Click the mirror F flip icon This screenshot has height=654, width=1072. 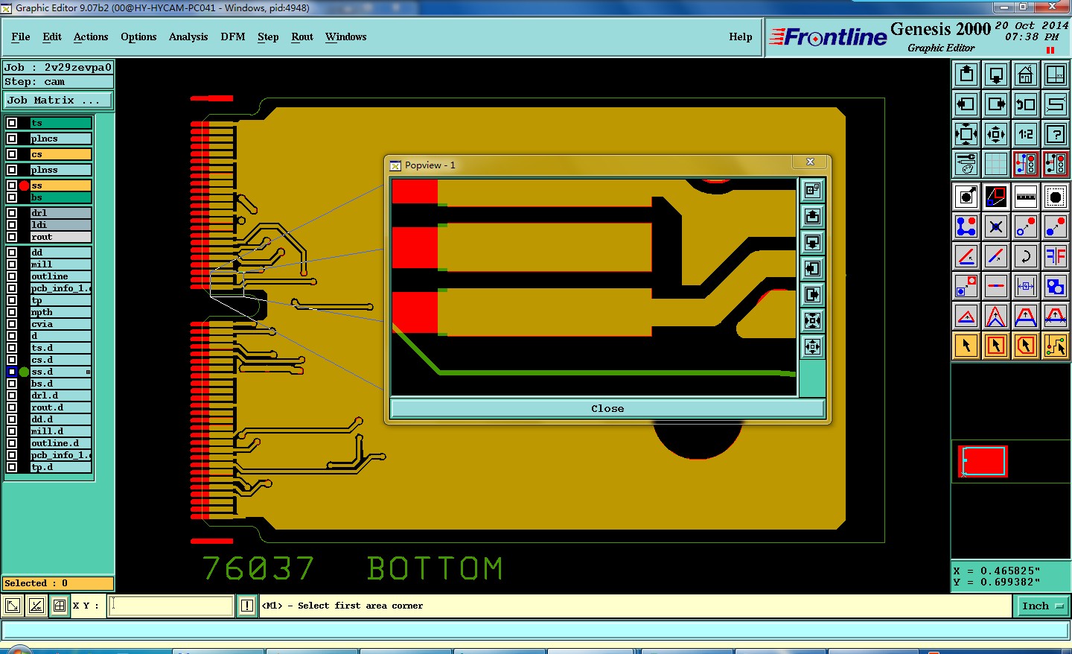click(1056, 256)
